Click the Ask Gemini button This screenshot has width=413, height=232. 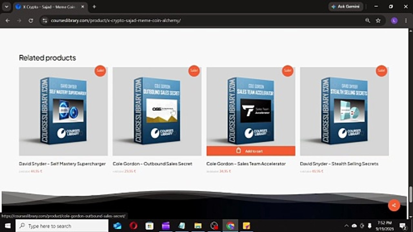(346, 6)
